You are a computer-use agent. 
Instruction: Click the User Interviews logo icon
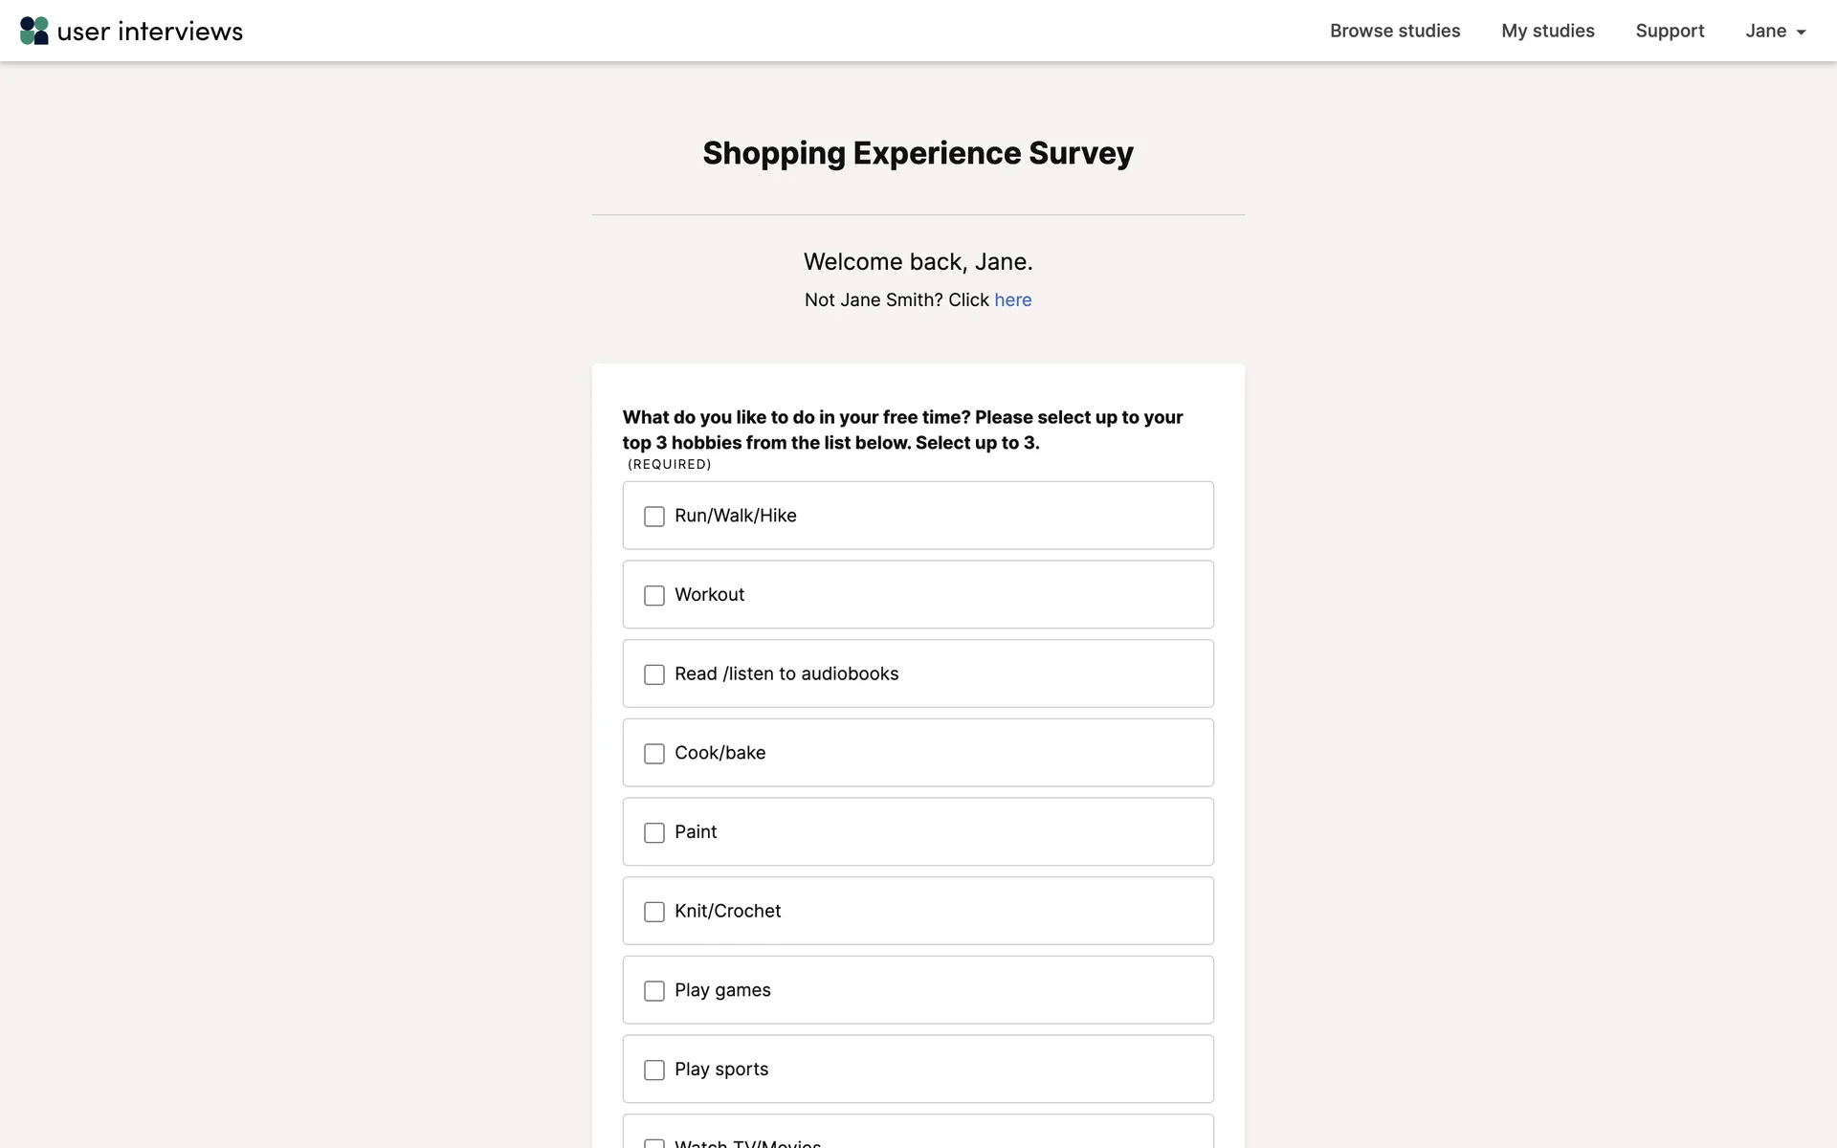(x=34, y=31)
